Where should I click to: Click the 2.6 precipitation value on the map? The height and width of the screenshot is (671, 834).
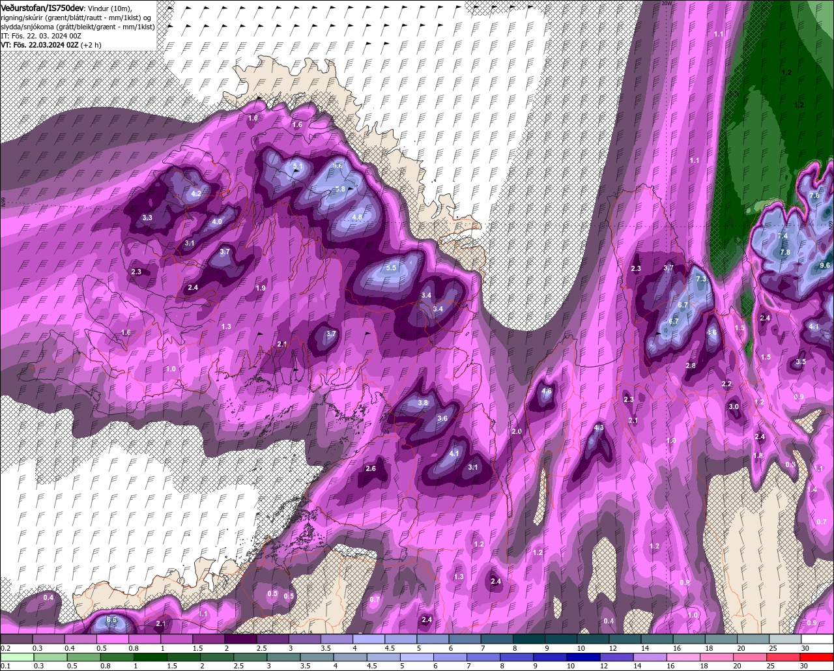pos(371,468)
